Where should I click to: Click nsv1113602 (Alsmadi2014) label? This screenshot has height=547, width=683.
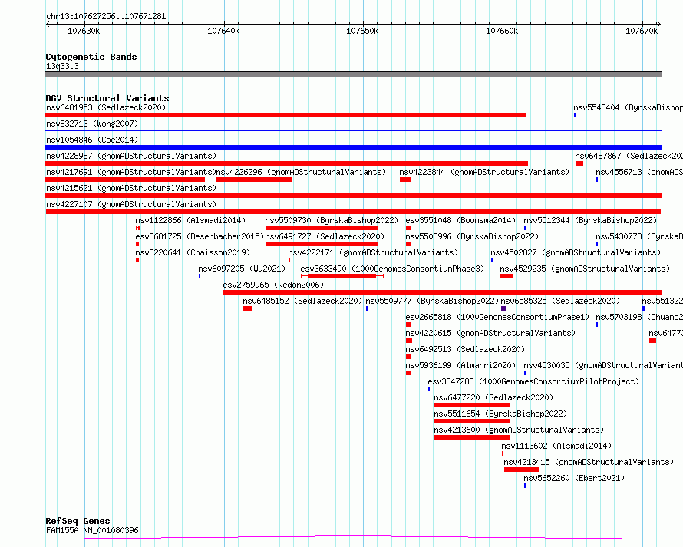pyautogui.click(x=556, y=446)
